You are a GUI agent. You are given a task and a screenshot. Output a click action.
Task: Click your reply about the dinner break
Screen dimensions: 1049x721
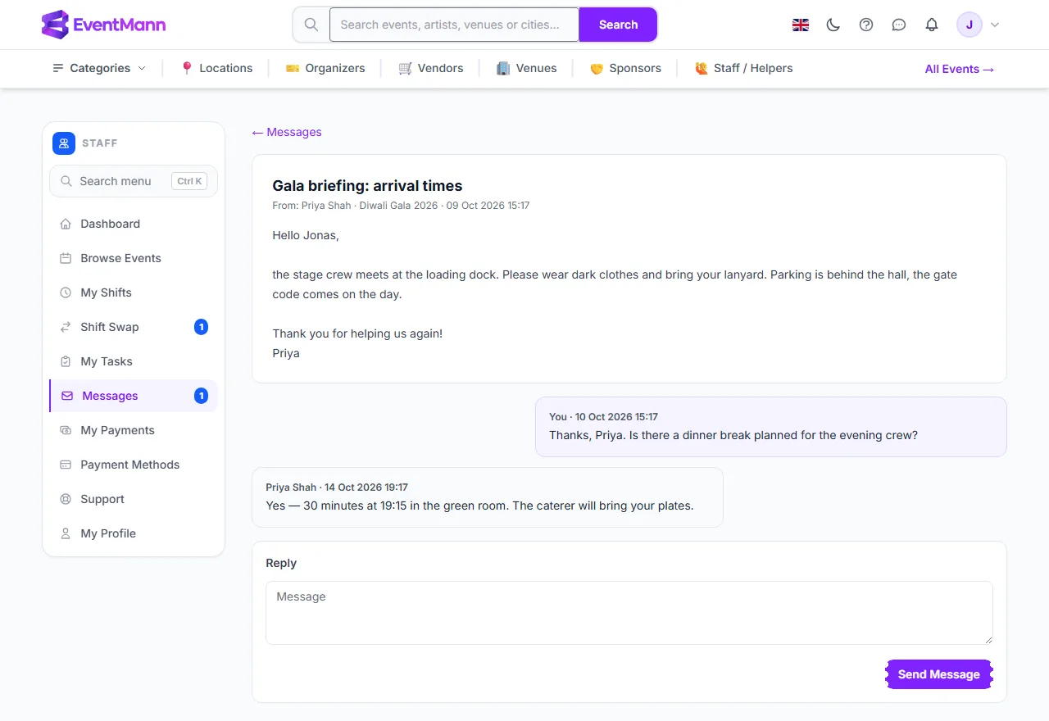coord(770,427)
